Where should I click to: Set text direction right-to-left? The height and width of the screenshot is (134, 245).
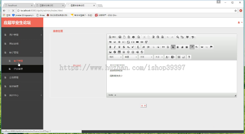(x=197, y=47)
